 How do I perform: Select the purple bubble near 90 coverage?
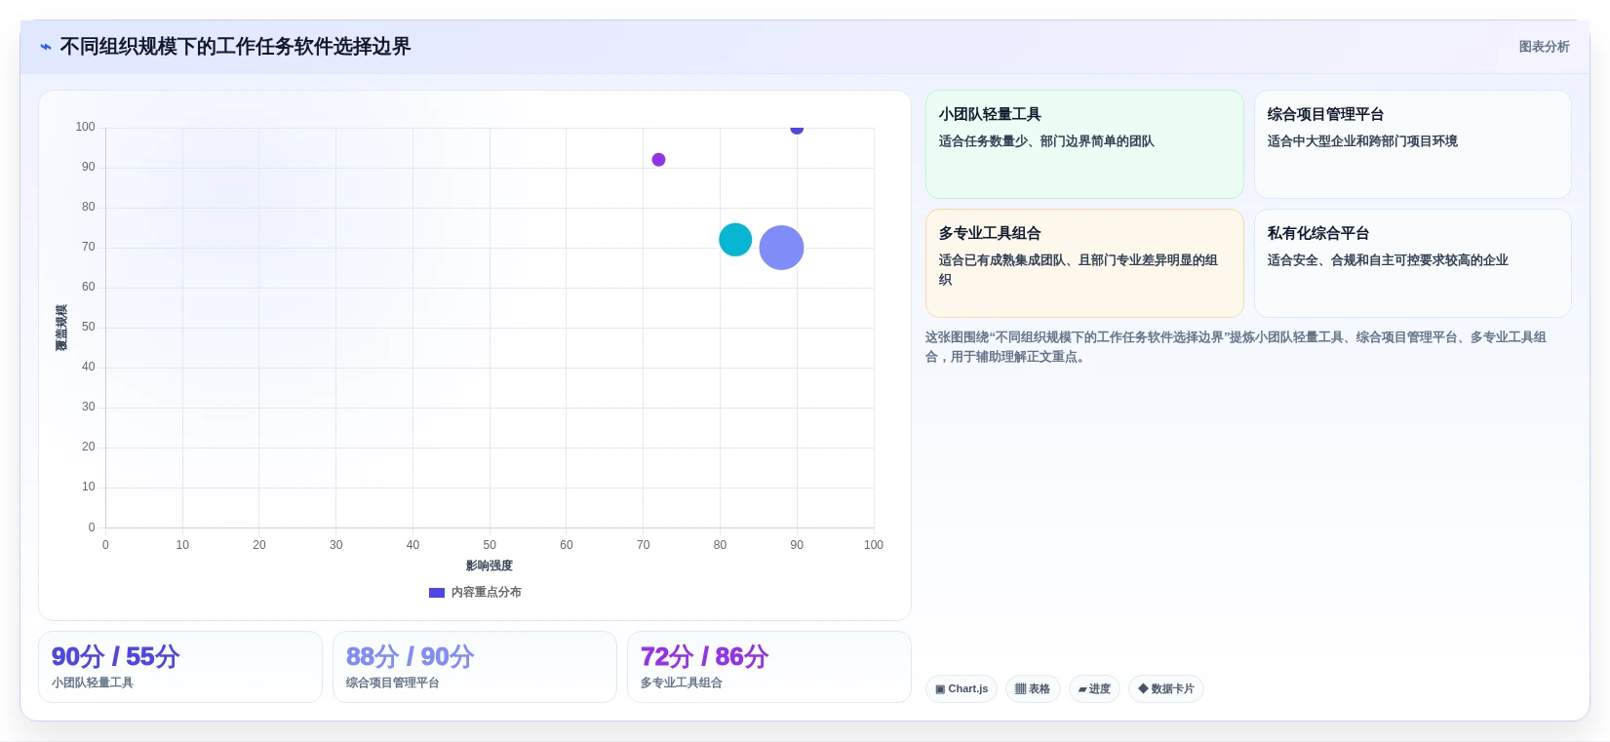[658, 160]
